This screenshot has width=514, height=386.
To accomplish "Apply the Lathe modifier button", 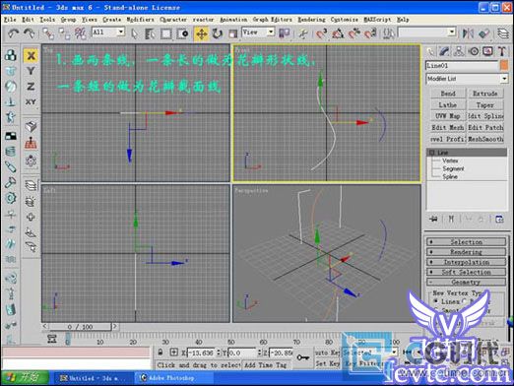I will 448,105.
